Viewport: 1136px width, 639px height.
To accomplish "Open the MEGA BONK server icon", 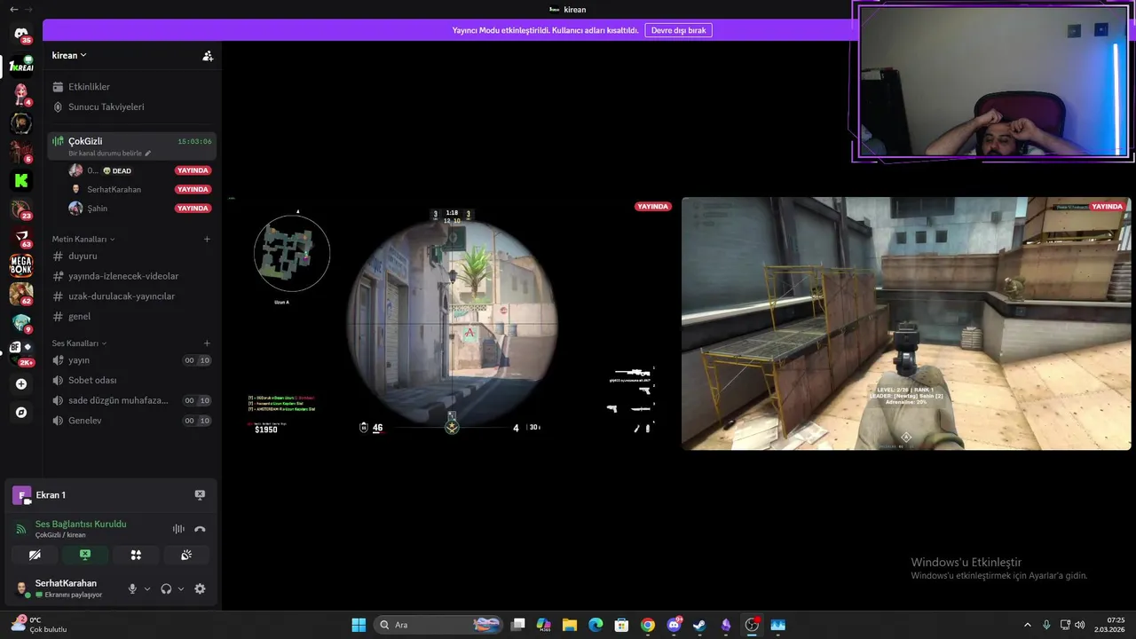I will coord(21,264).
